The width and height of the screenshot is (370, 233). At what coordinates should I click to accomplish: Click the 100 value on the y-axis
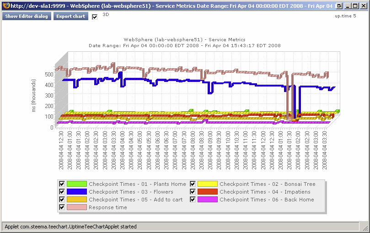pos(49,117)
